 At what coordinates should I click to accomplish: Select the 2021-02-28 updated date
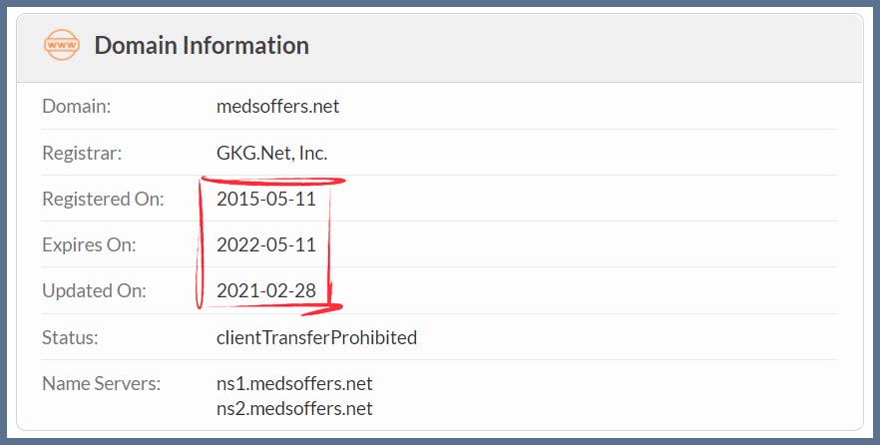pyautogui.click(x=266, y=290)
